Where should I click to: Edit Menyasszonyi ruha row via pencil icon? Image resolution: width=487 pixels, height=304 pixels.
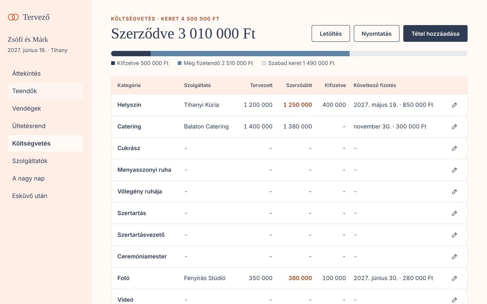(454, 170)
